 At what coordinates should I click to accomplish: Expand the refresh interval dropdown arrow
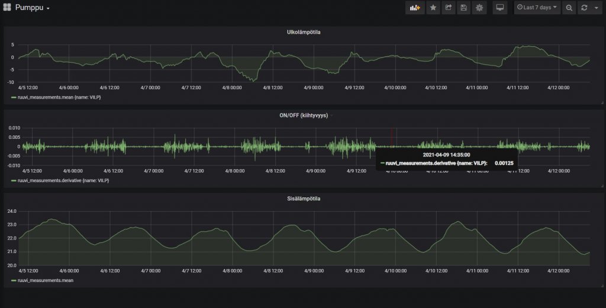(x=595, y=8)
